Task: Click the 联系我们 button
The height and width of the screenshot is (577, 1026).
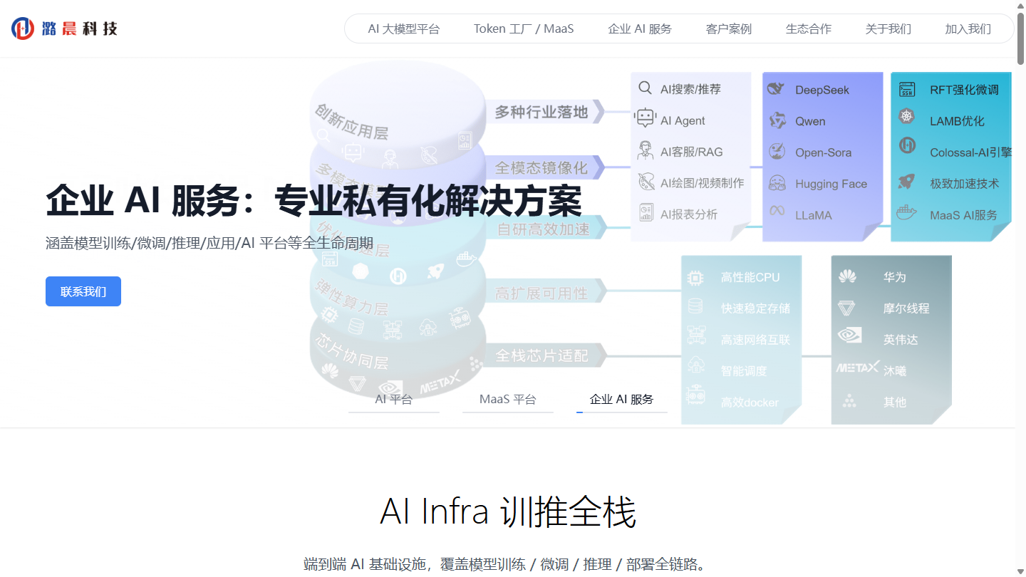Action: click(x=83, y=291)
